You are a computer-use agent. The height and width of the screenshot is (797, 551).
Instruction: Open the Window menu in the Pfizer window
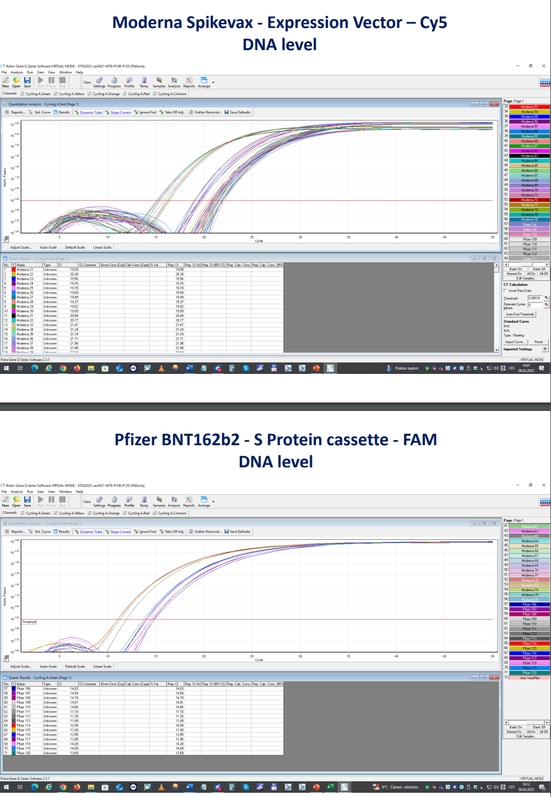coord(66,492)
